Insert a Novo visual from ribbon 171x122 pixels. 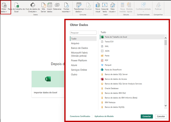tap(98, 7)
